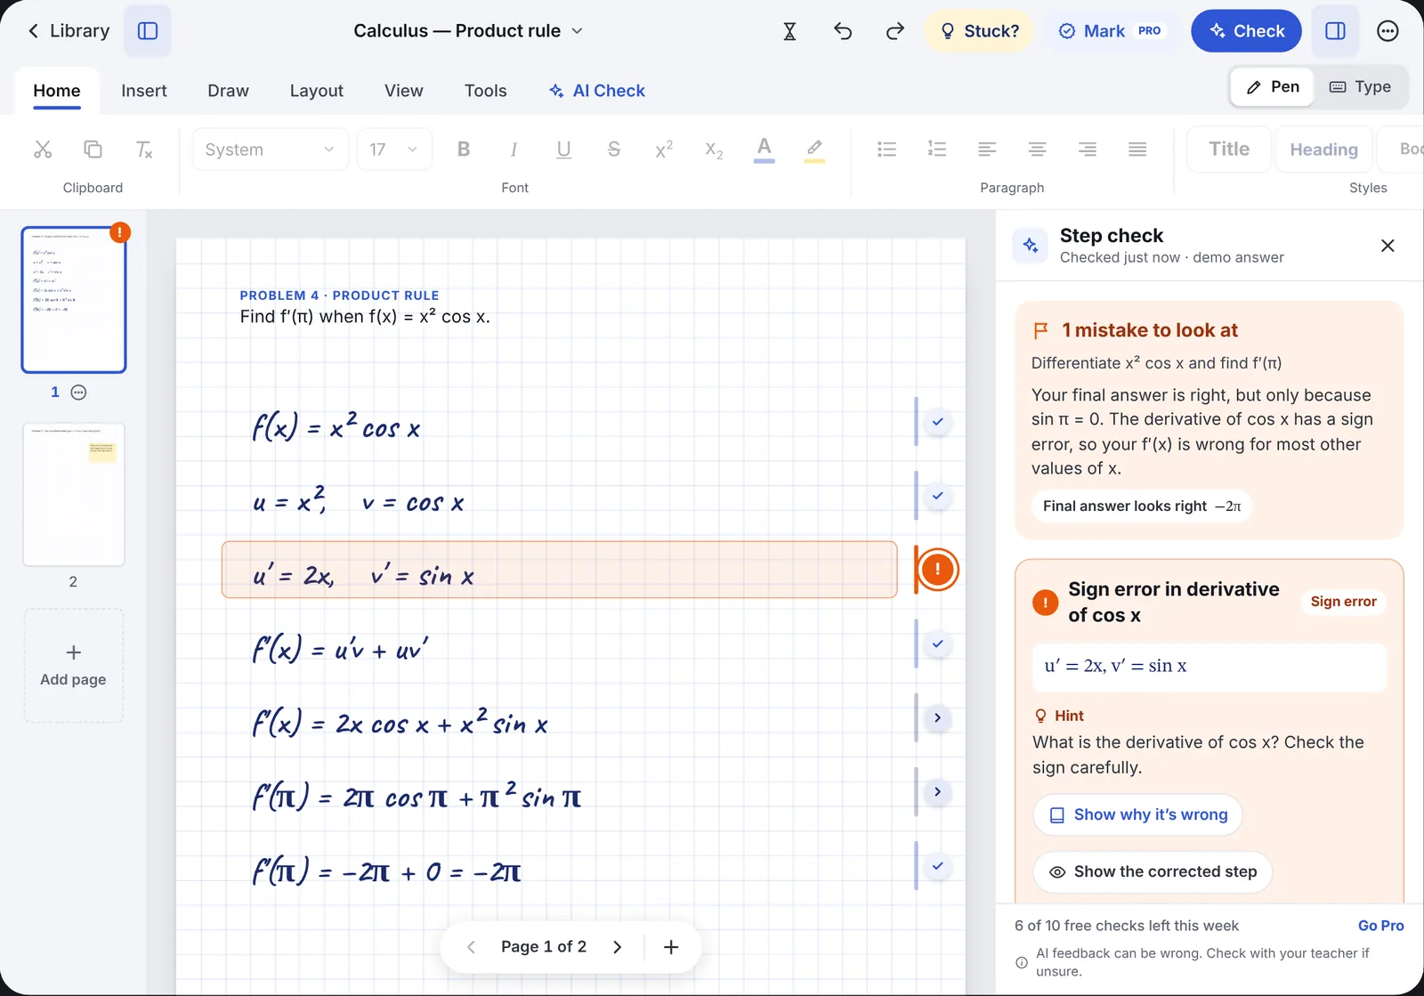
Task: Click Show the corrected step
Action: tap(1153, 872)
